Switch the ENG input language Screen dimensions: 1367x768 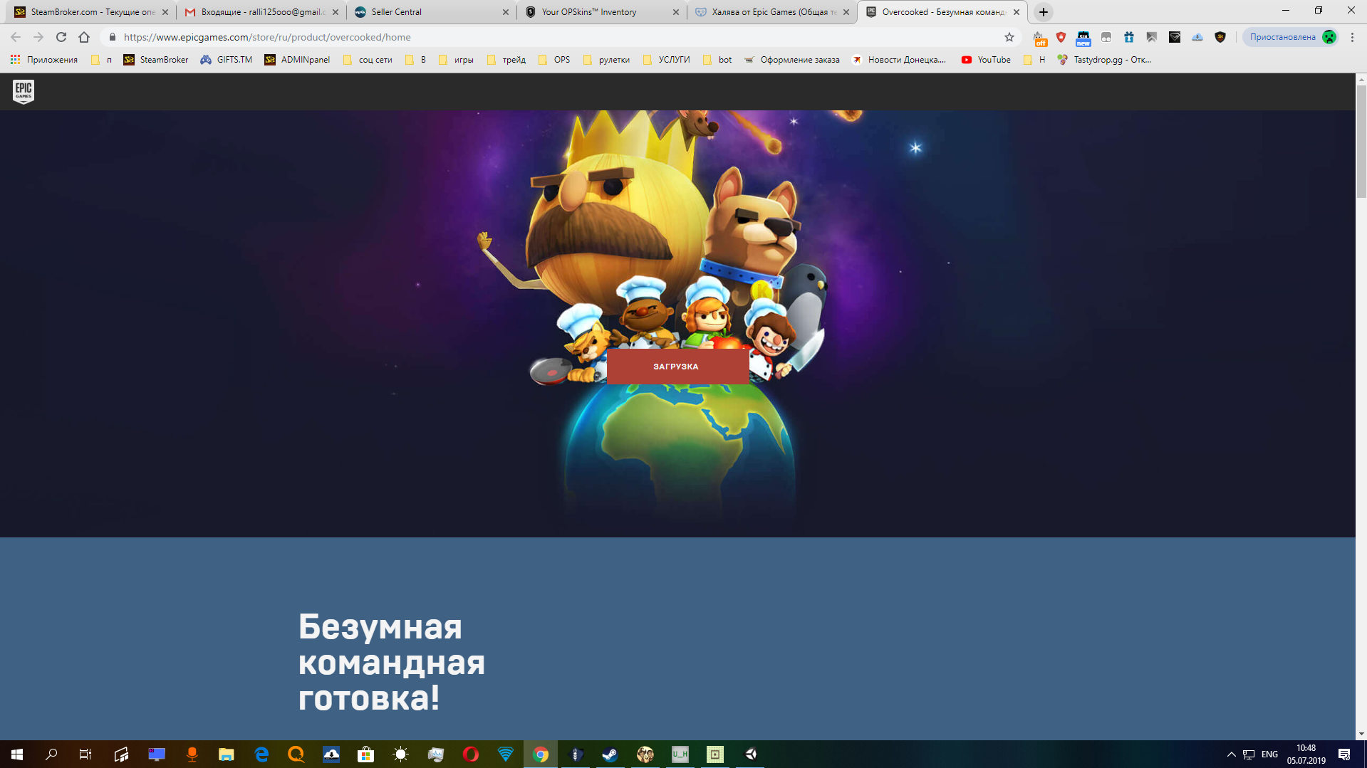tap(1269, 754)
